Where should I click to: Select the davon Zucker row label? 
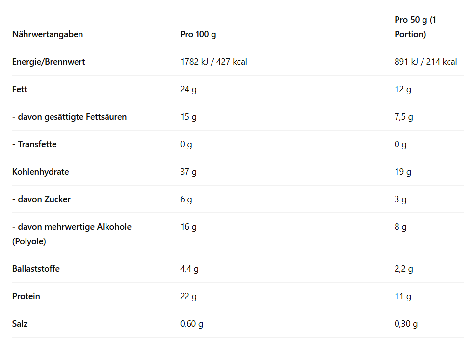pyautogui.click(x=41, y=199)
